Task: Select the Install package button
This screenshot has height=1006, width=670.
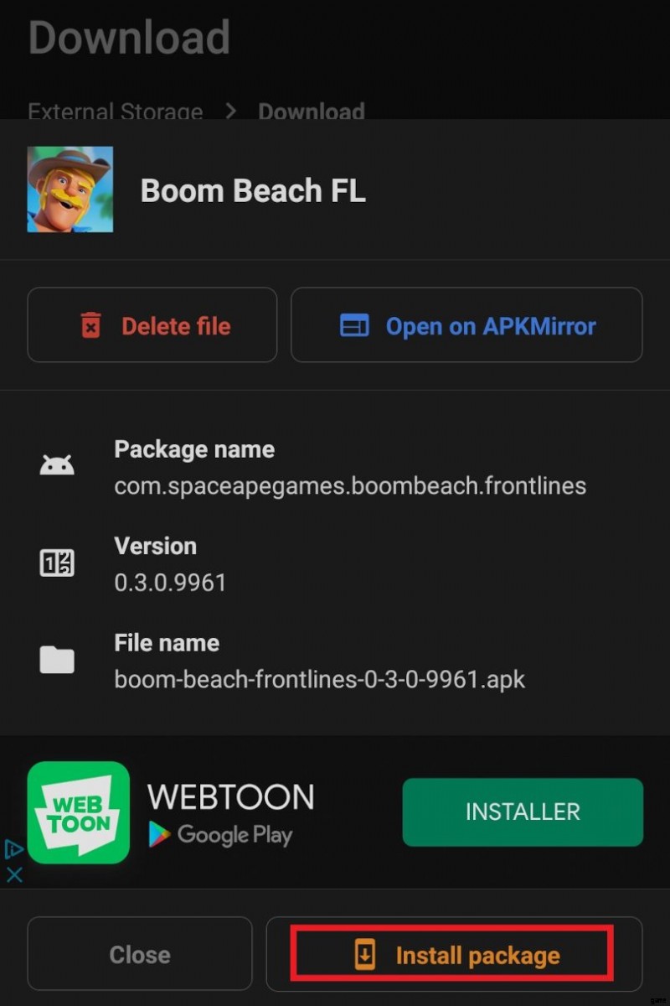Action: (454, 954)
